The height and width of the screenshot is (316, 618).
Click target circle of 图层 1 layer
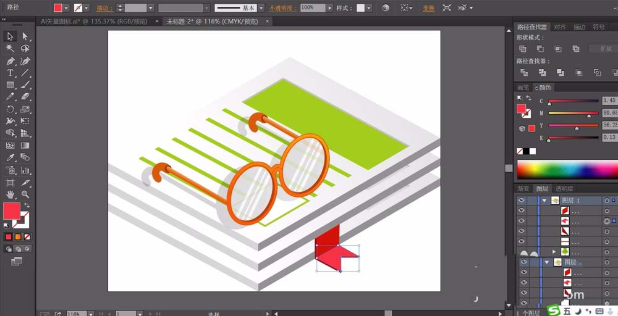pos(607,201)
